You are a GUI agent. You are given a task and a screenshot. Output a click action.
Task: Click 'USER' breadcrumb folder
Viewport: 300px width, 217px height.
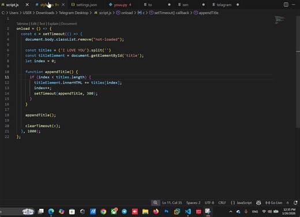(27, 13)
